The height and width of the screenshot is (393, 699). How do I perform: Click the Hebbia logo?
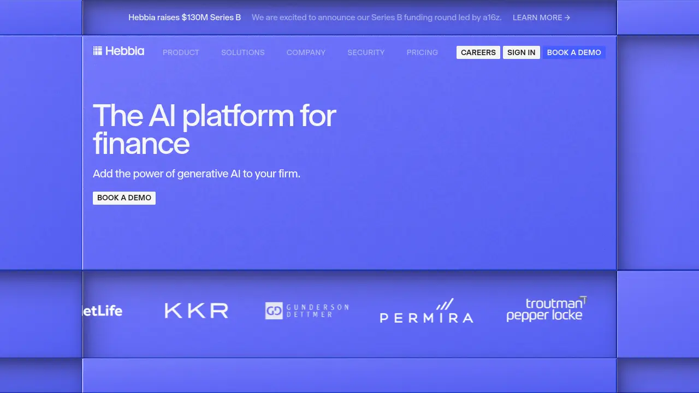tap(119, 51)
